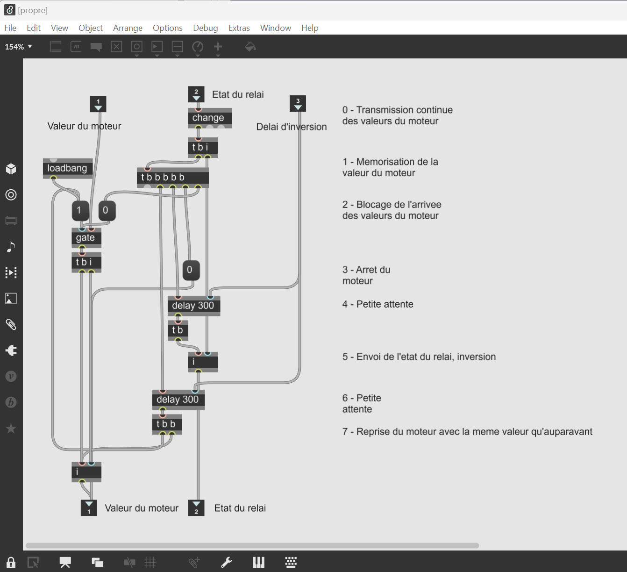Expand the Add object dropdown arrow
The height and width of the screenshot is (572, 627).
point(218,56)
